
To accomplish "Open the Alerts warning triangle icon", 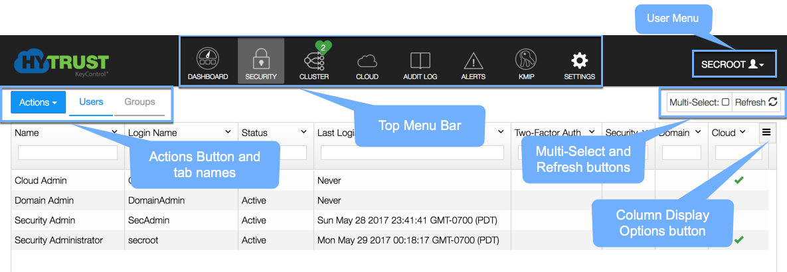I will pyautogui.click(x=474, y=61).
